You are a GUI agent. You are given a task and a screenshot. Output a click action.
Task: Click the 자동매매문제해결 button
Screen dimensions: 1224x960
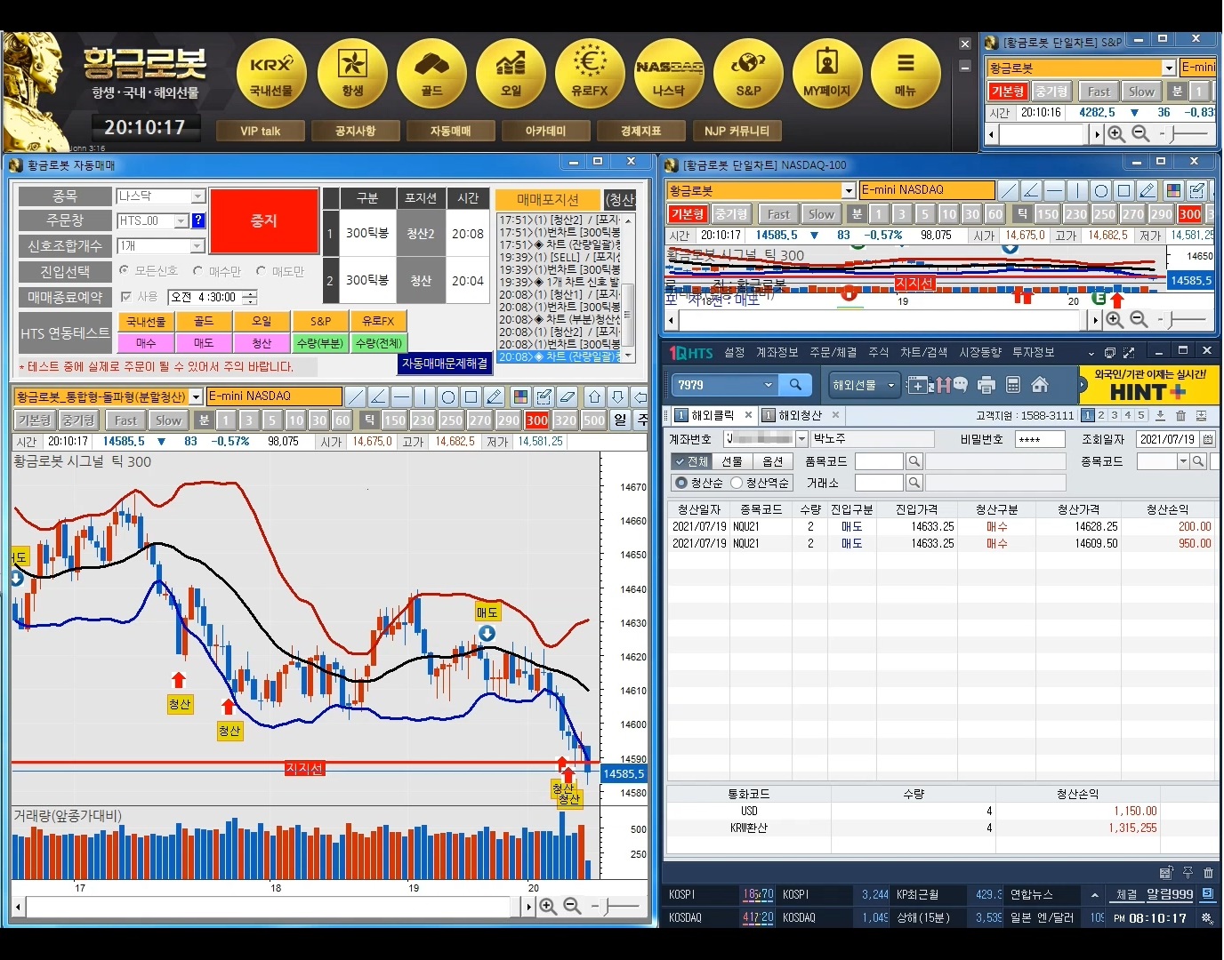tap(445, 364)
